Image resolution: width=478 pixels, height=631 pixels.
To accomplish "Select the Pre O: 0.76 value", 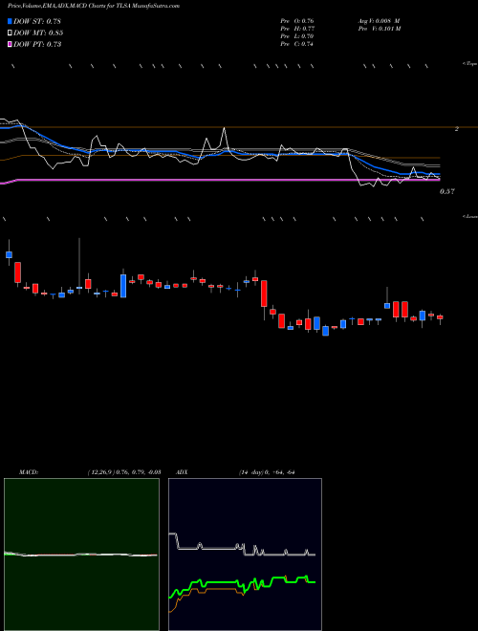I will click(x=297, y=21).
